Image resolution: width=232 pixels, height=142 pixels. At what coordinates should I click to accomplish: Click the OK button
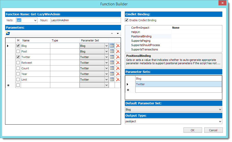(193, 130)
